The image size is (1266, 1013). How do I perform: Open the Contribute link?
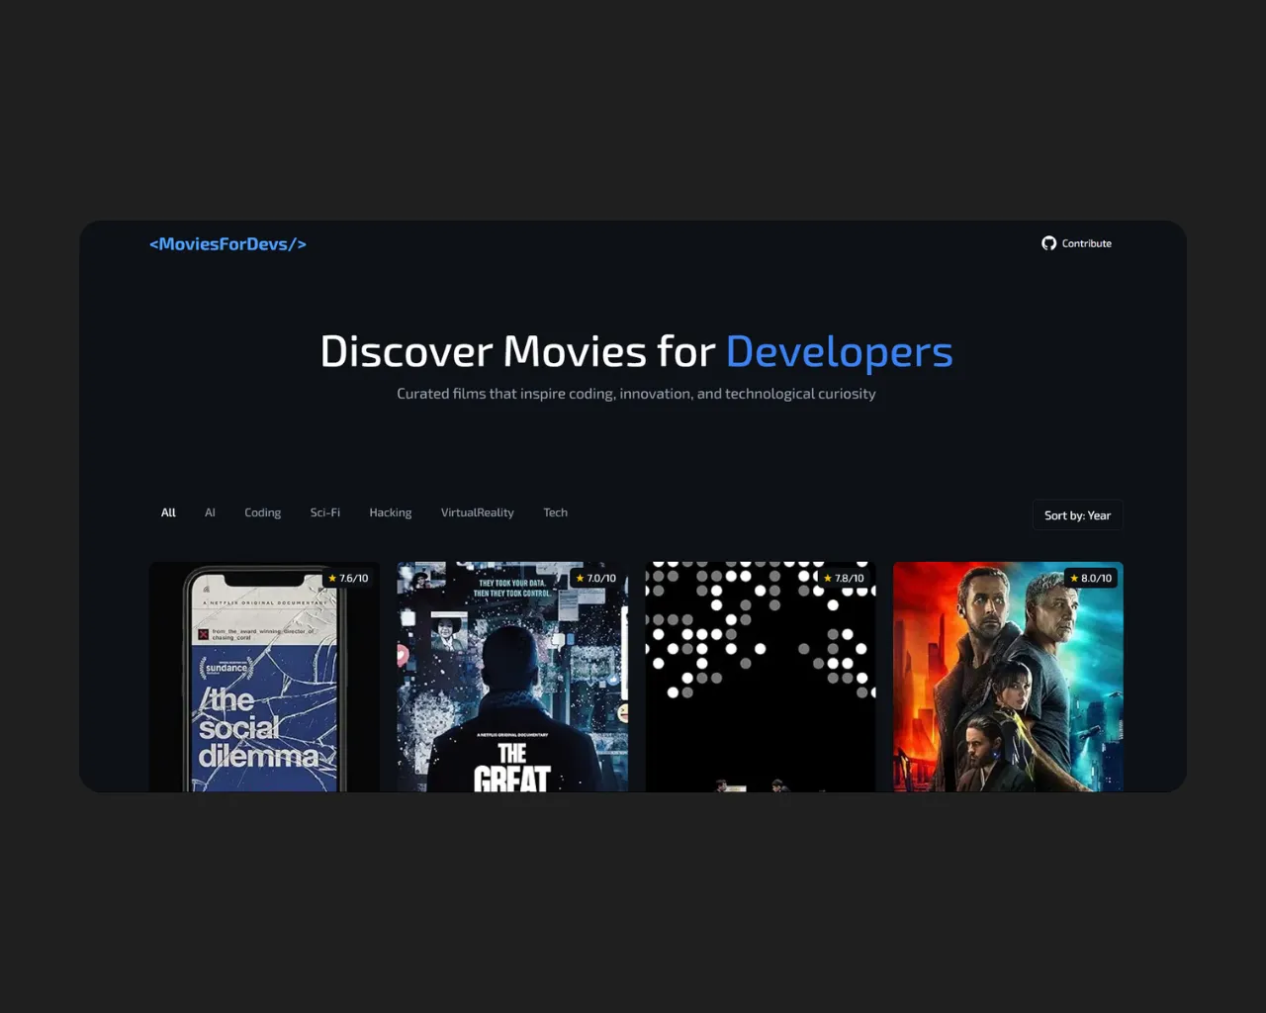pos(1086,243)
